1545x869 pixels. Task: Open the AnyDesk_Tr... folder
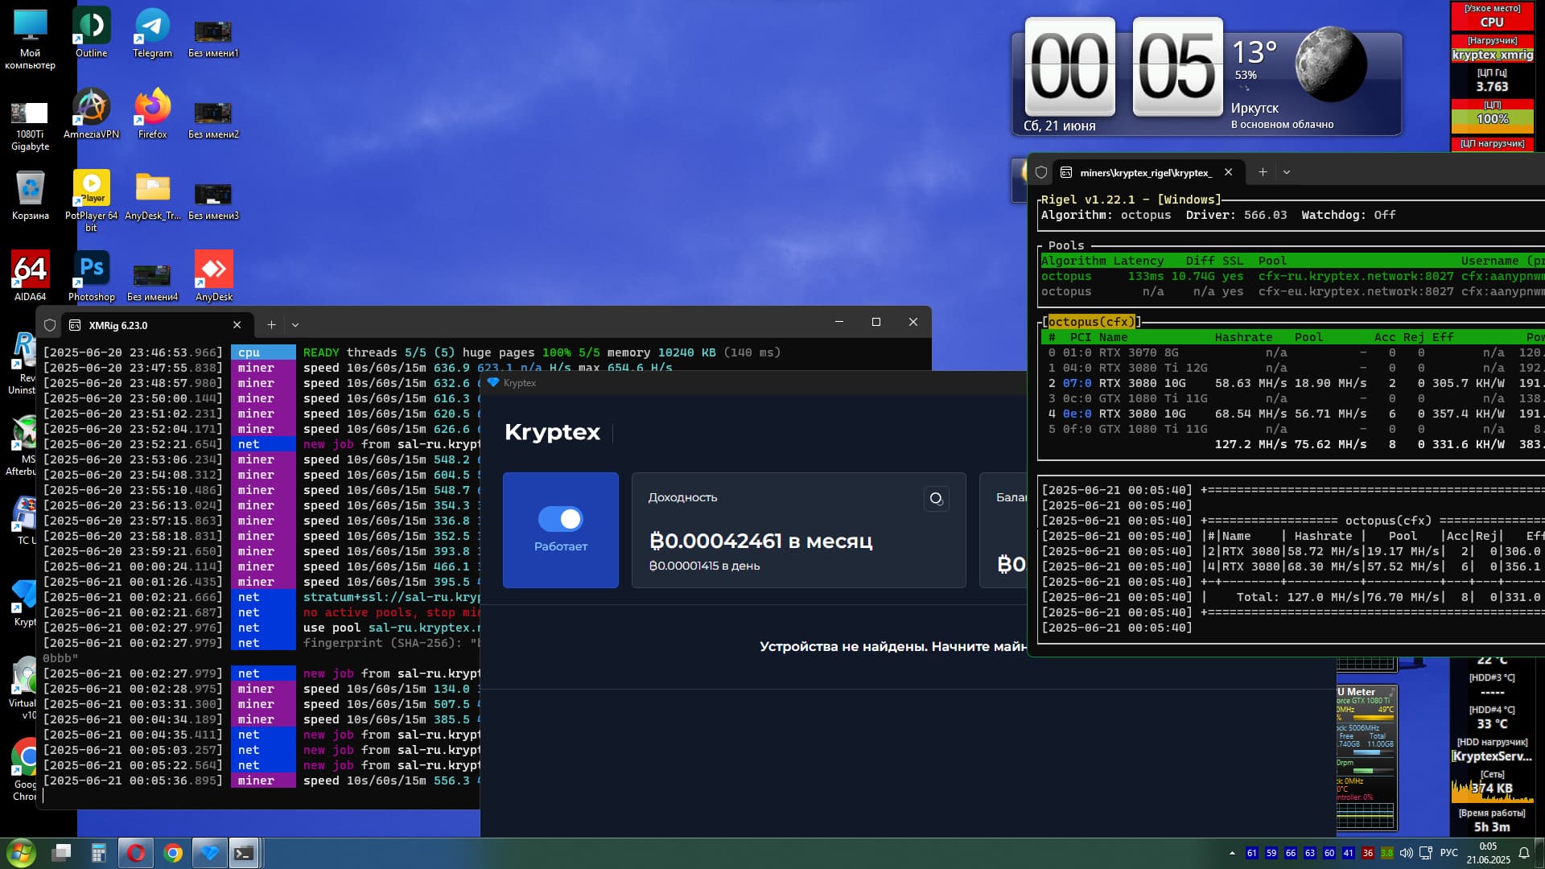tap(152, 196)
